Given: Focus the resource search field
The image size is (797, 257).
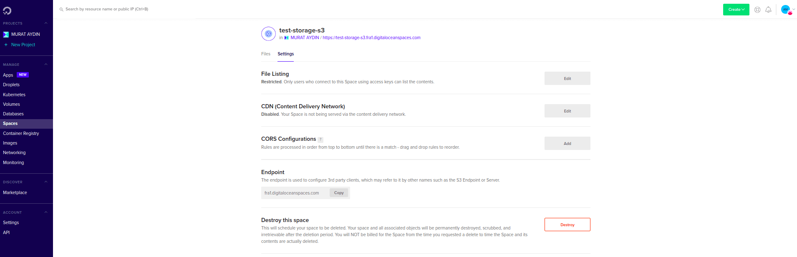Looking at the screenshot, I should pos(107,9).
